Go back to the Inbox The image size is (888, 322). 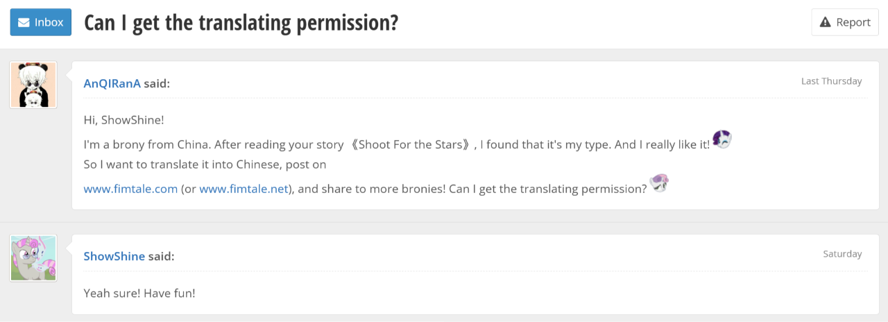41,22
